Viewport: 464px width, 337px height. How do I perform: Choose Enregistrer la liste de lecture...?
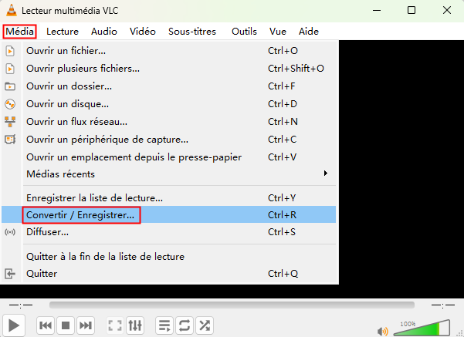[x=168, y=197]
